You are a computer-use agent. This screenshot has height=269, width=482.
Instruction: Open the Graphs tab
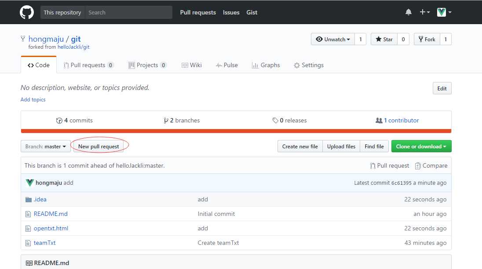point(266,65)
